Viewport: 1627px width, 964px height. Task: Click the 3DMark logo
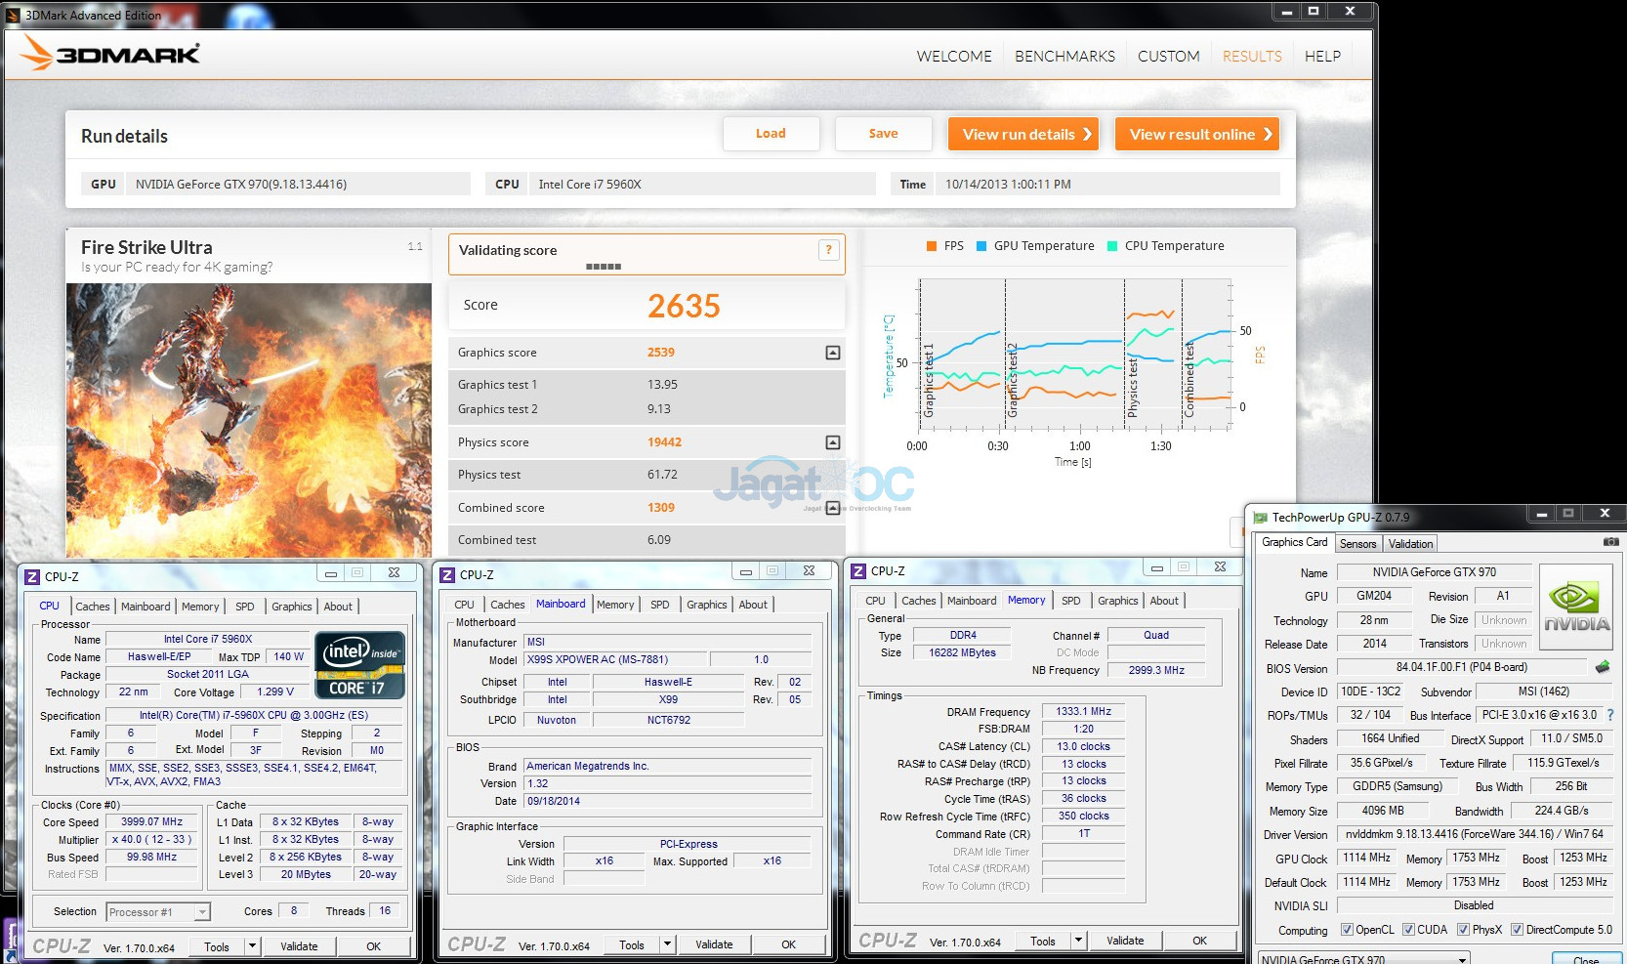click(111, 54)
